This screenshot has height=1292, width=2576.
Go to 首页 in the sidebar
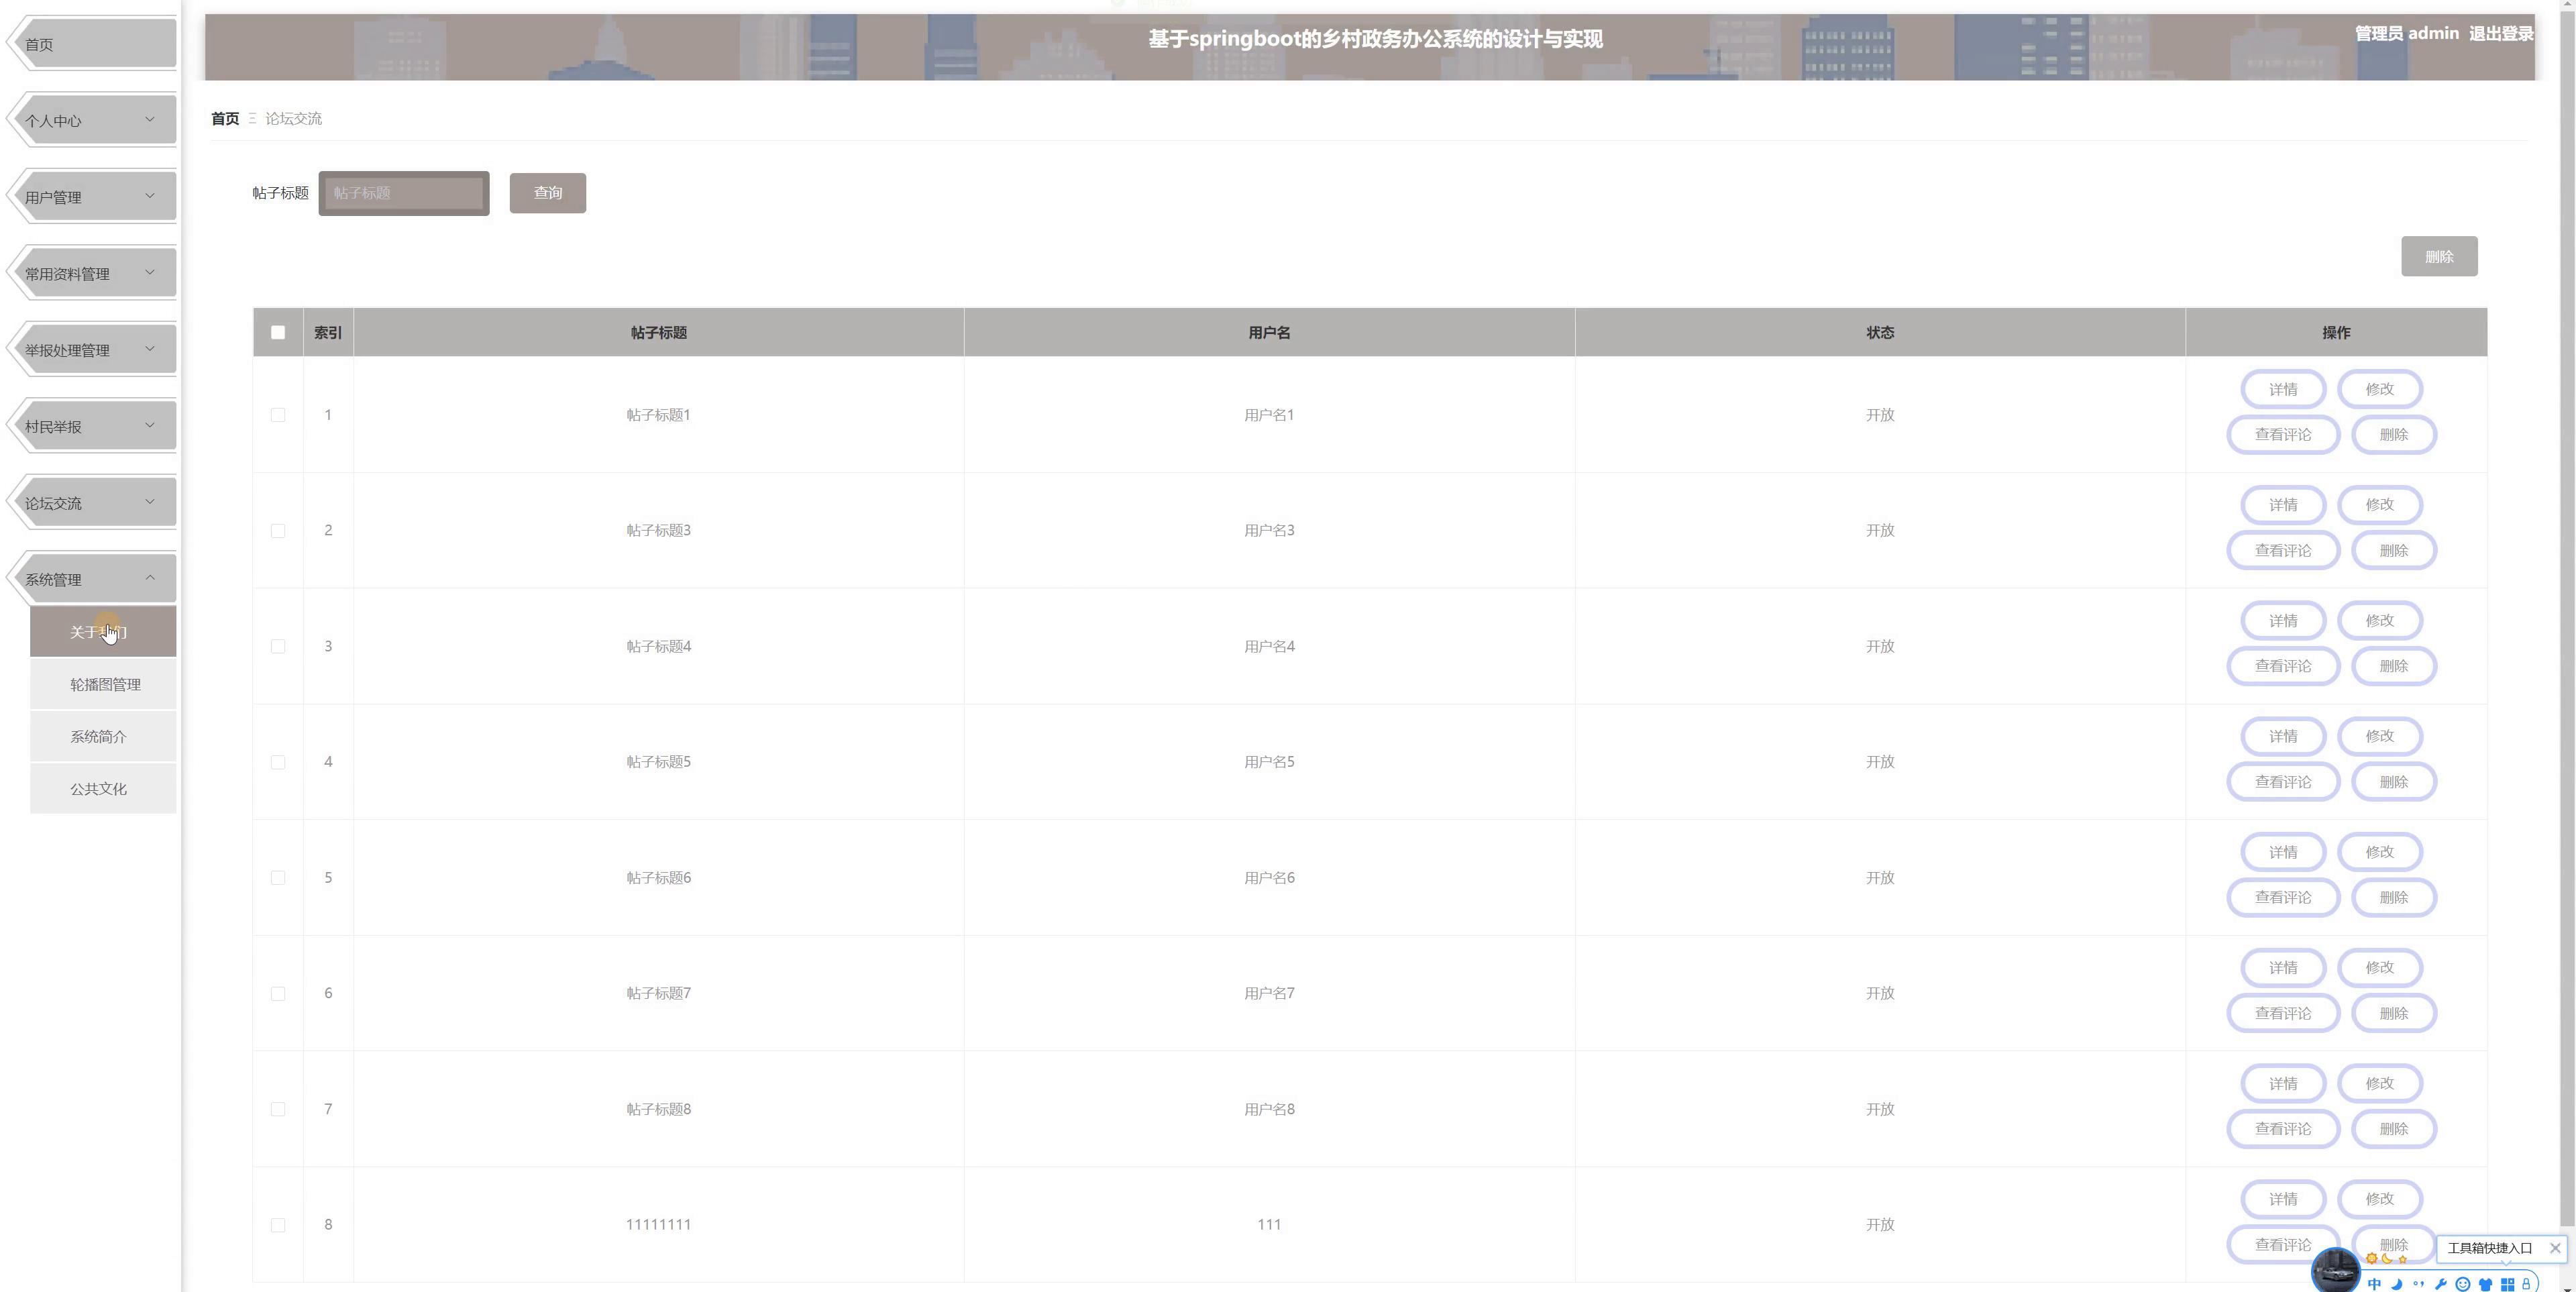tap(92, 44)
